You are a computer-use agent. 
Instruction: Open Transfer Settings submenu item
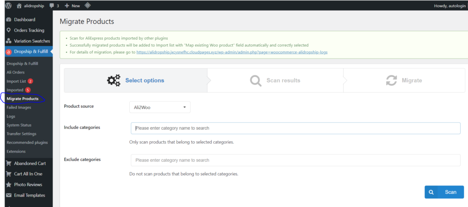[21, 134]
